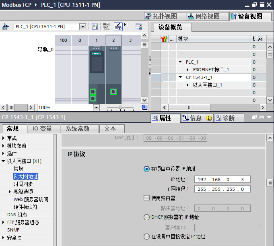Click the device network icon beside the PLC selector

(x=5, y=27)
